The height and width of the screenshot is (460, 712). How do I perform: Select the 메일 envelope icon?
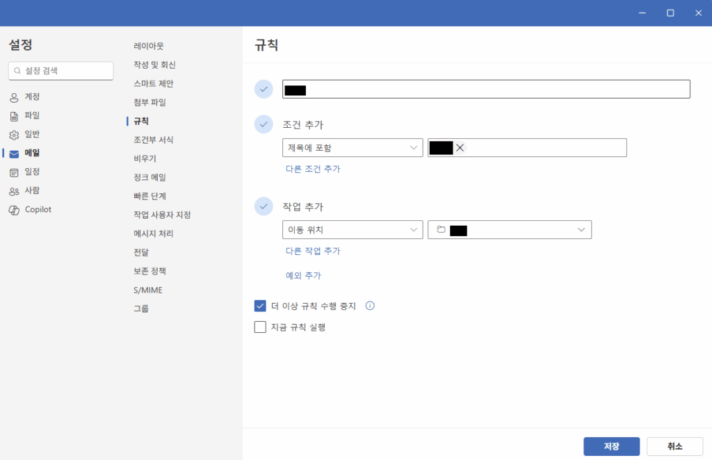click(15, 153)
